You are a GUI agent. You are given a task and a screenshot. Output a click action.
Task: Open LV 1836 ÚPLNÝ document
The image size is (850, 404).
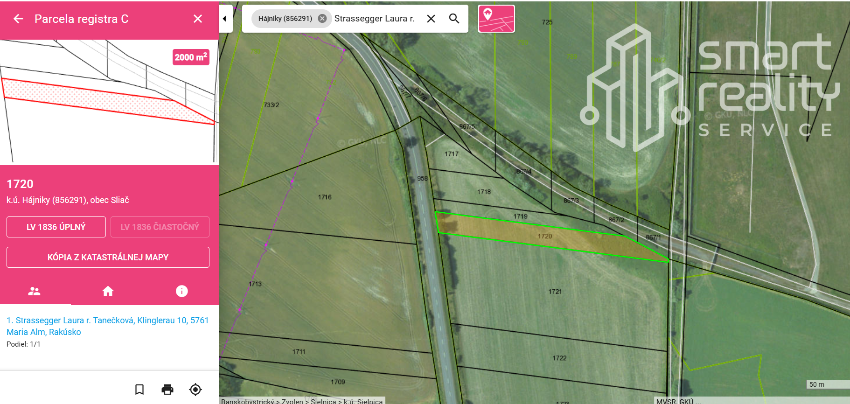(x=56, y=227)
